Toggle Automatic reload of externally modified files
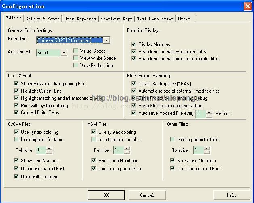Image resolution: width=254 pixels, height=203 pixels. [134, 91]
